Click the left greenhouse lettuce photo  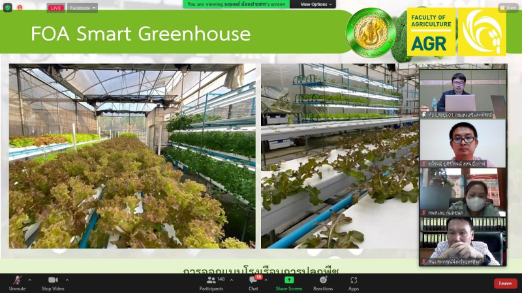pyautogui.click(x=132, y=156)
